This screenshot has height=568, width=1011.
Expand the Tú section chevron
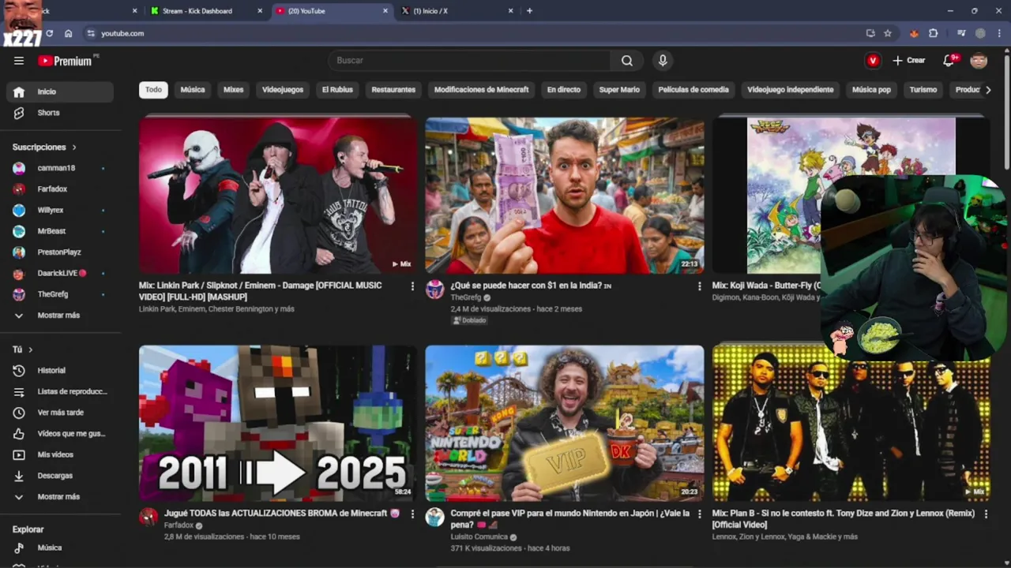point(31,349)
